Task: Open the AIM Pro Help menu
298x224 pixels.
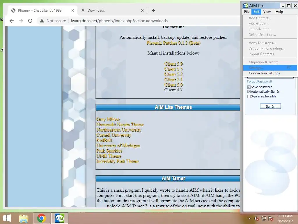Action: (x=279, y=12)
